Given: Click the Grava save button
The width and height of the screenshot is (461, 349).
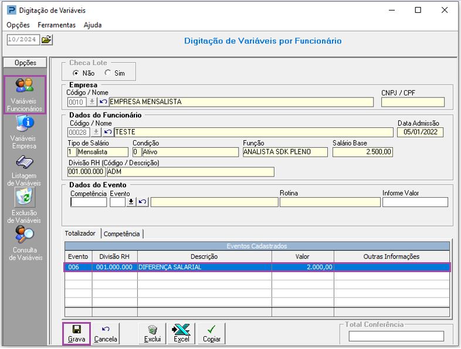Looking at the screenshot, I should tap(76, 334).
